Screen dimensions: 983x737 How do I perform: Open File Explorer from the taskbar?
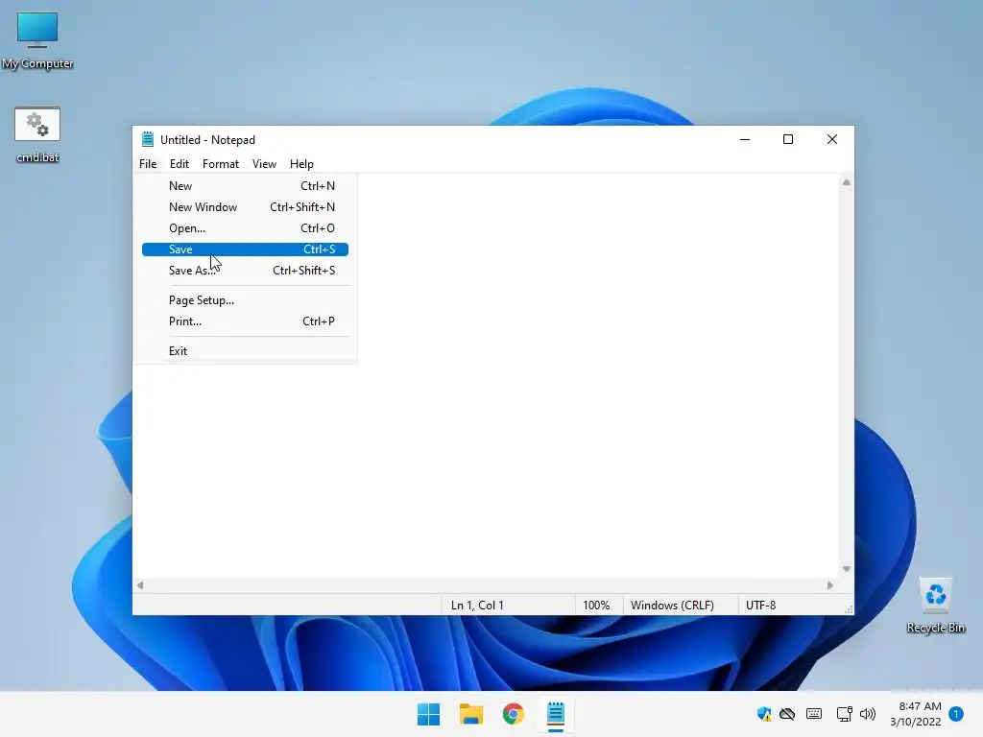470,714
